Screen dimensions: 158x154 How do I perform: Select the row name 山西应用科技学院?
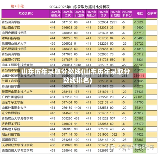[x=14, y=33]
